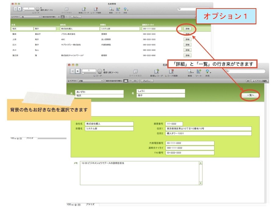Click the found-set pie icon in detail window
274x210 pixels.
point(100,71)
